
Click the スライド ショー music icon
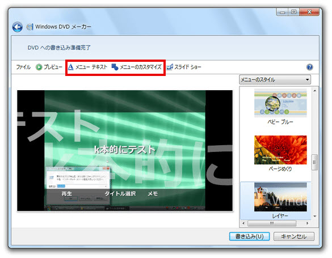tap(170, 67)
